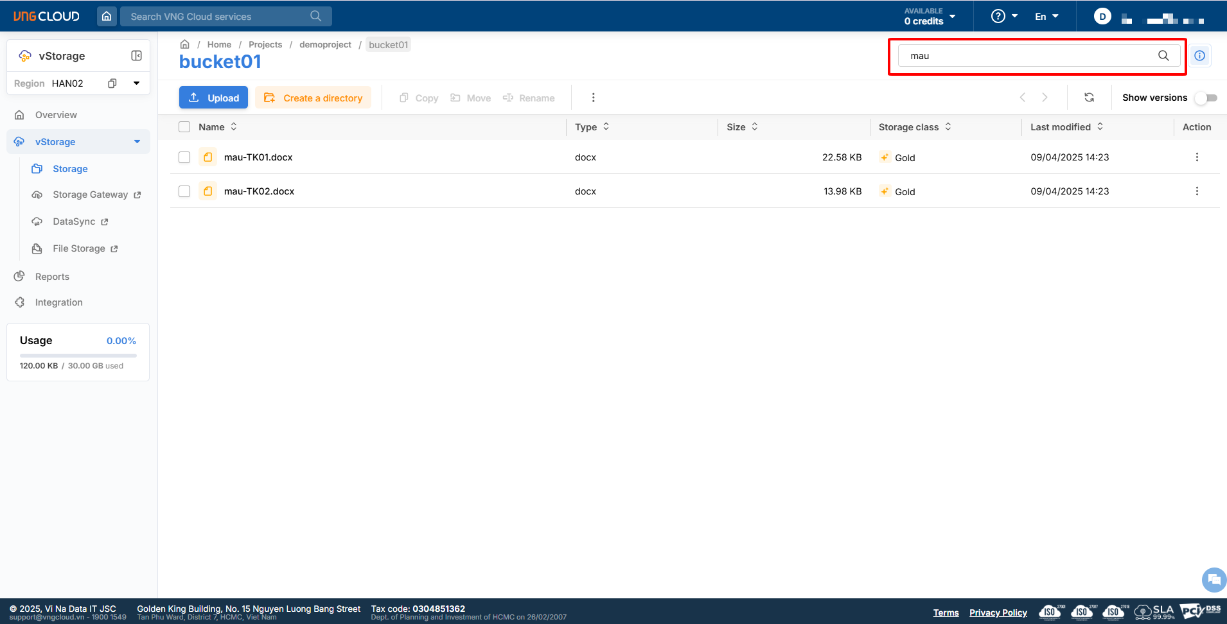Click the search magnifier in bucket search field
Screen dimensions: 1227x624
(x=1163, y=56)
